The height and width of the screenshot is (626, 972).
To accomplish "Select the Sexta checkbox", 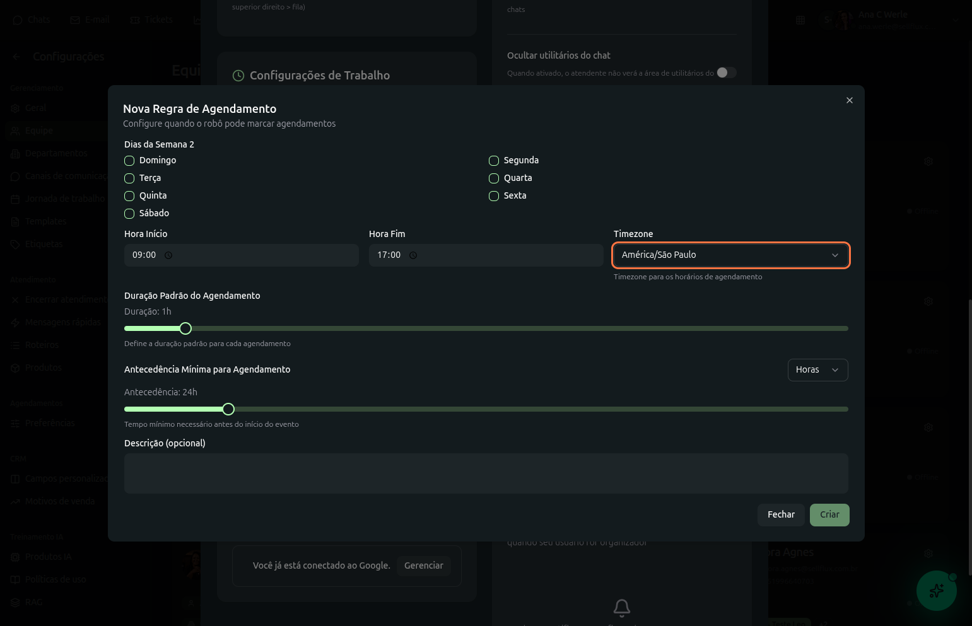I will [494, 196].
